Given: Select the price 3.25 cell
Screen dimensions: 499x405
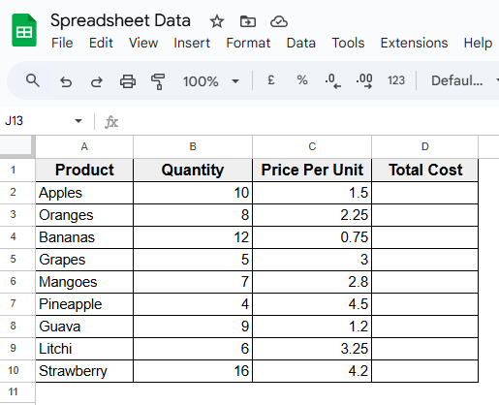Looking at the screenshot, I should pyautogui.click(x=312, y=349).
